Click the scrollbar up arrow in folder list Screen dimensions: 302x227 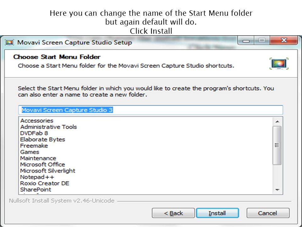(x=277, y=122)
